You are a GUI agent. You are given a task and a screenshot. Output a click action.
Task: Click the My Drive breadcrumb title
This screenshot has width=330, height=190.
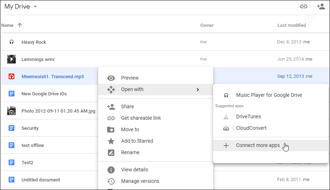click(x=17, y=6)
